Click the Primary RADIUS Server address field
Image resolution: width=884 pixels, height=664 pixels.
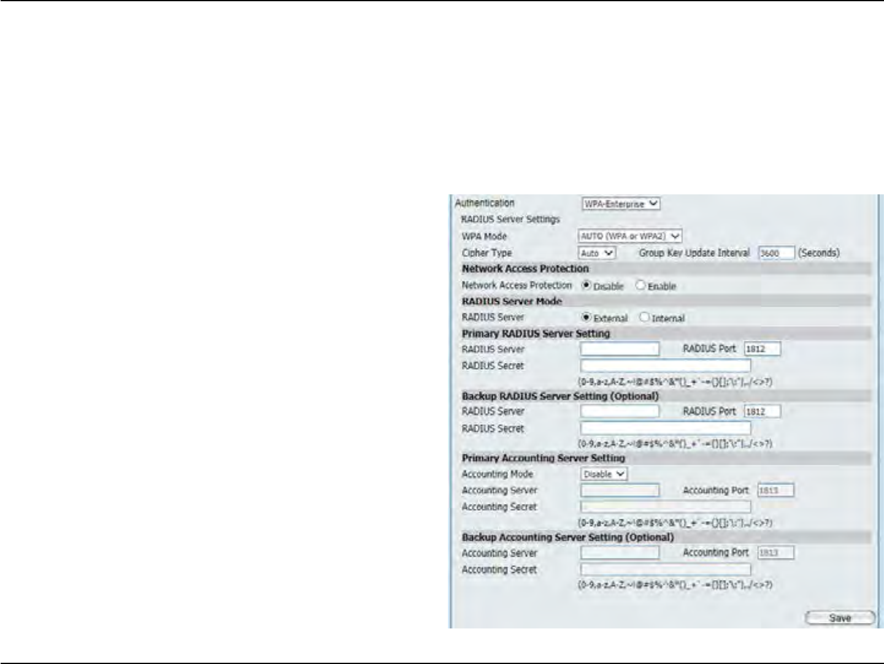pyautogui.click(x=620, y=349)
